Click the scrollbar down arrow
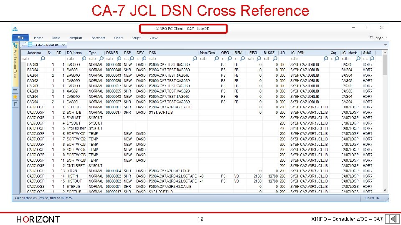The height and width of the screenshot is (225, 401). point(385,190)
